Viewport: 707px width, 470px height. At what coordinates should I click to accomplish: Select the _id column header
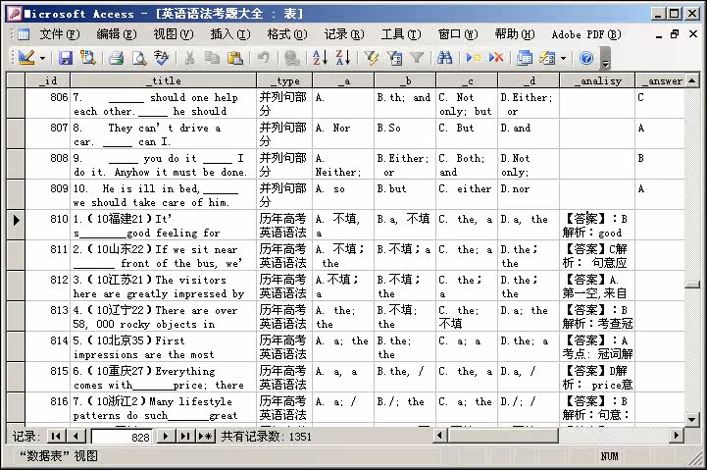click(47, 80)
